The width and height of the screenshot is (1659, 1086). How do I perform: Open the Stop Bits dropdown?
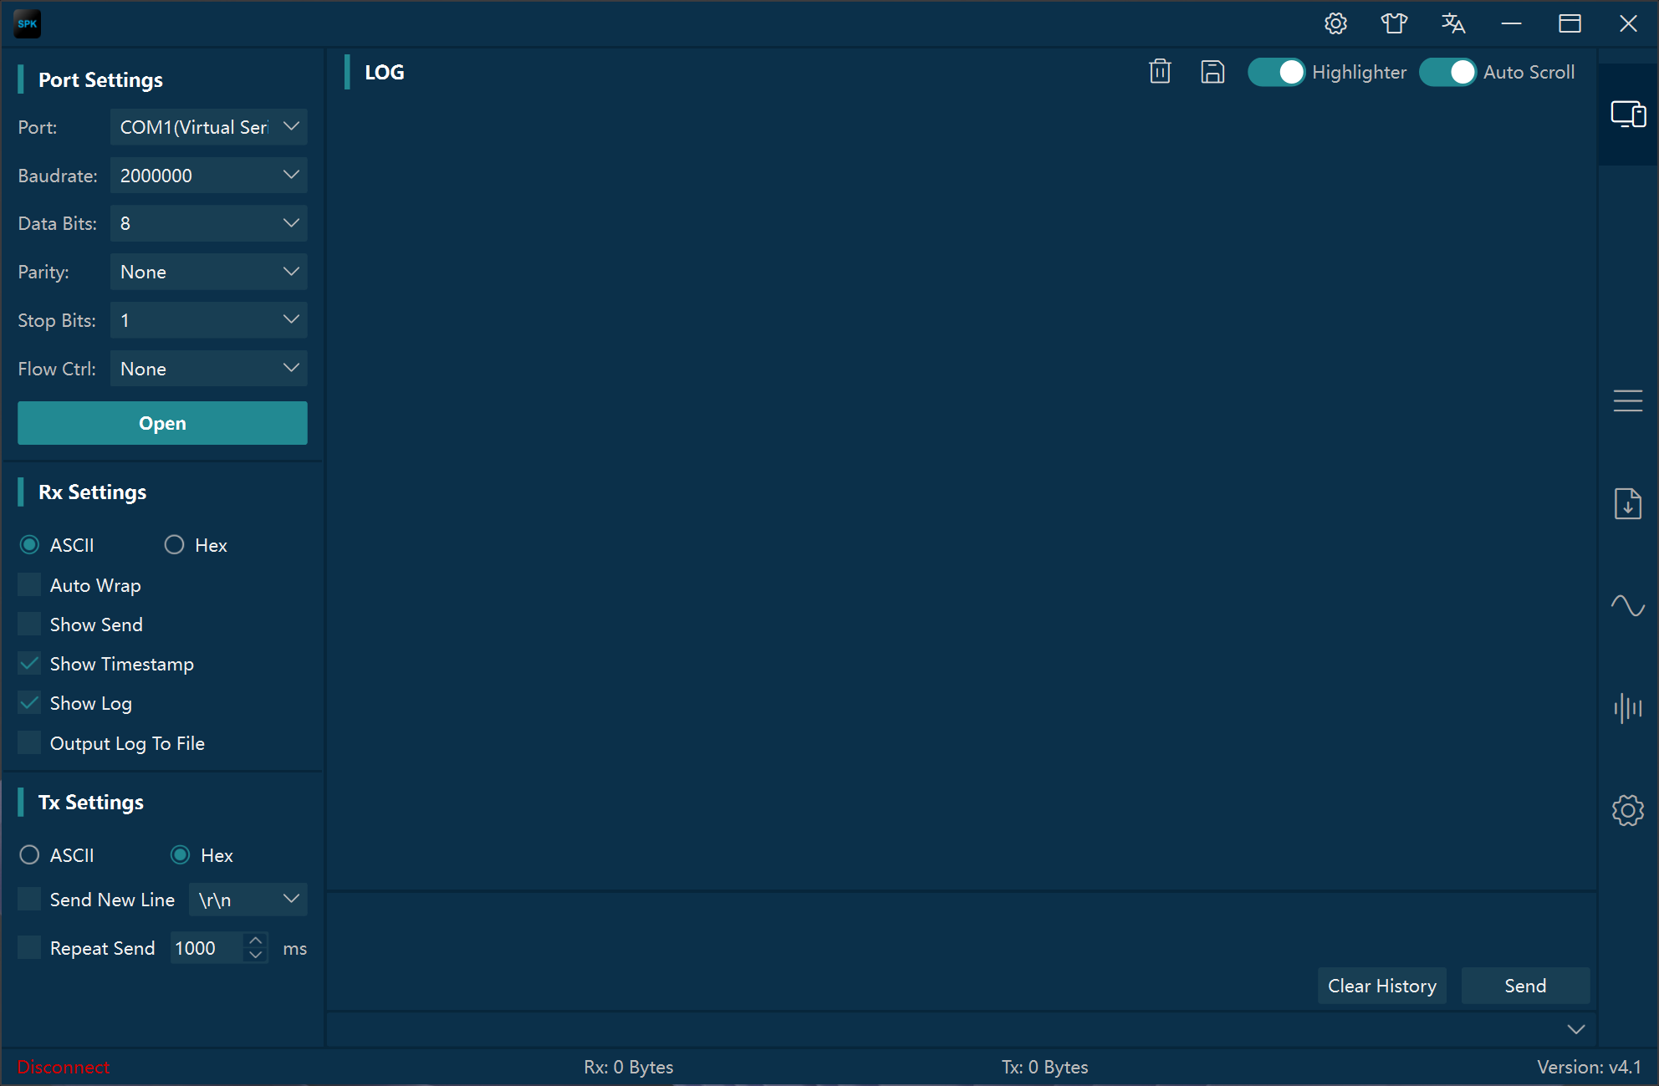coord(209,320)
